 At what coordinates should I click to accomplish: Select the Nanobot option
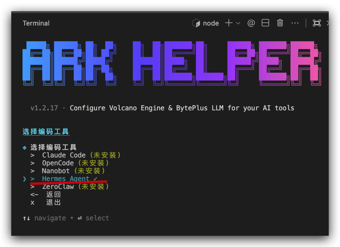pyautogui.click(x=68, y=171)
